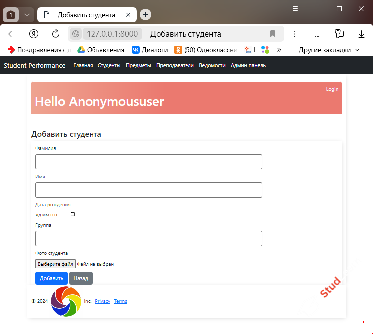Open the Terms link in footer
Image resolution: width=373 pixels, height=334 pixels.
click(x=121, y=301)
